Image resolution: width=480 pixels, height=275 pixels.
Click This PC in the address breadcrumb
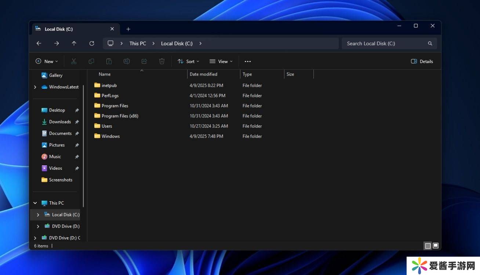pyautogui.click(x=138, y=43)
